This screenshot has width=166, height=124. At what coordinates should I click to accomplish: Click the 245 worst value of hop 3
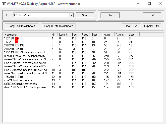tap(119, 45)
